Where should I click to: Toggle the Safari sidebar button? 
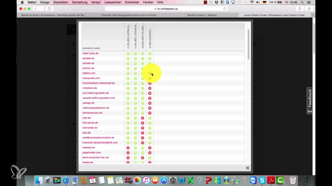point(49,9)
